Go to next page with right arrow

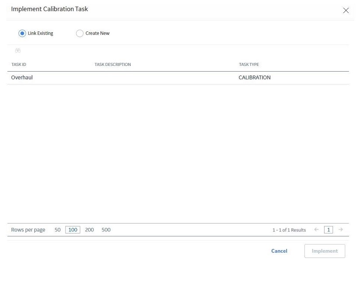[341, 230]
